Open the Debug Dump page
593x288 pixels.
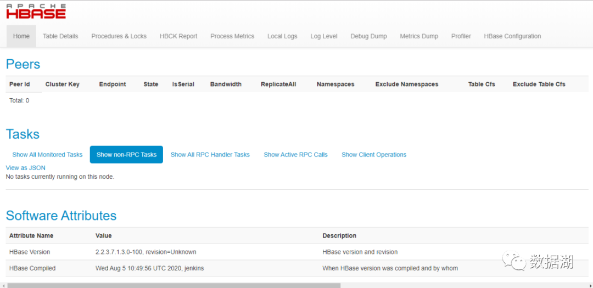[368, 36]
